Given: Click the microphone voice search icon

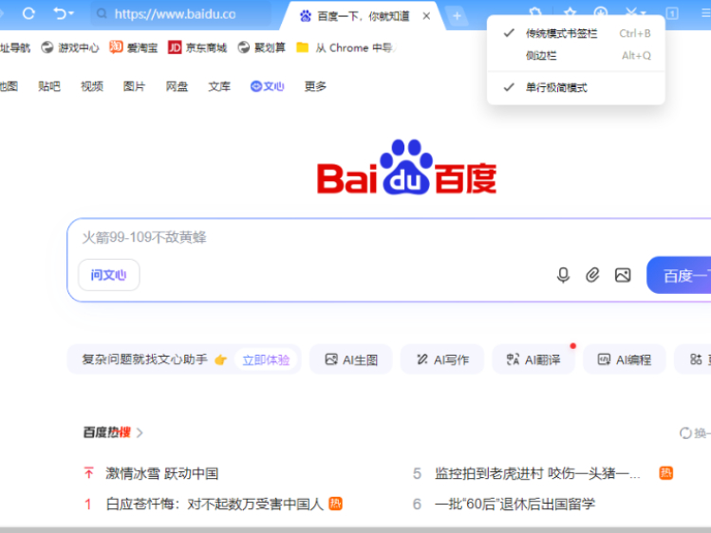Looking at the screenshot, I should click(563, 275).
